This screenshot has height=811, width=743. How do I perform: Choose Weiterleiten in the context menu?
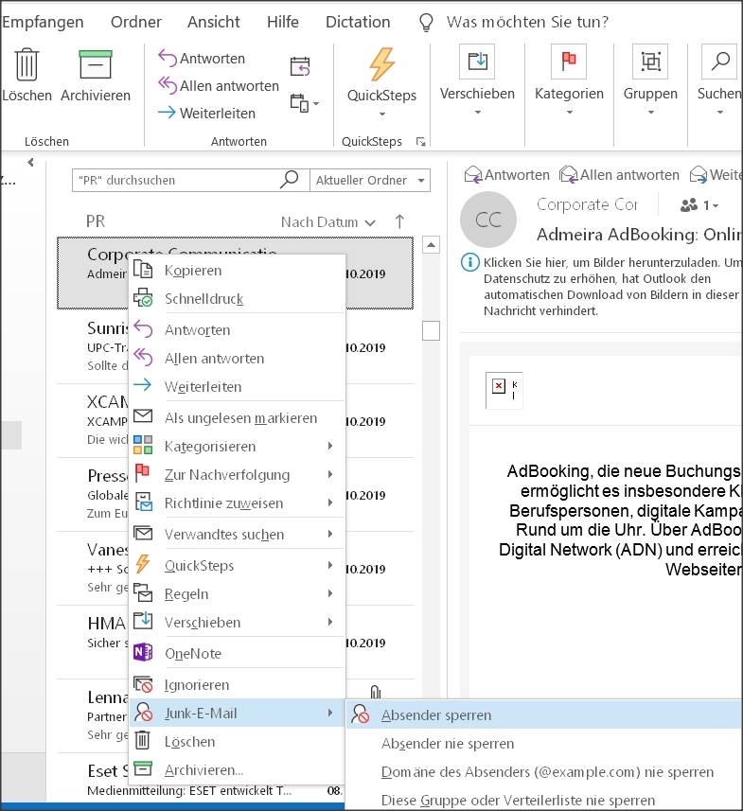click(237, 387)
